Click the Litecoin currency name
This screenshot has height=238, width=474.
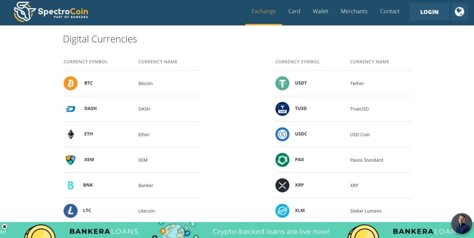pos(146,211)
